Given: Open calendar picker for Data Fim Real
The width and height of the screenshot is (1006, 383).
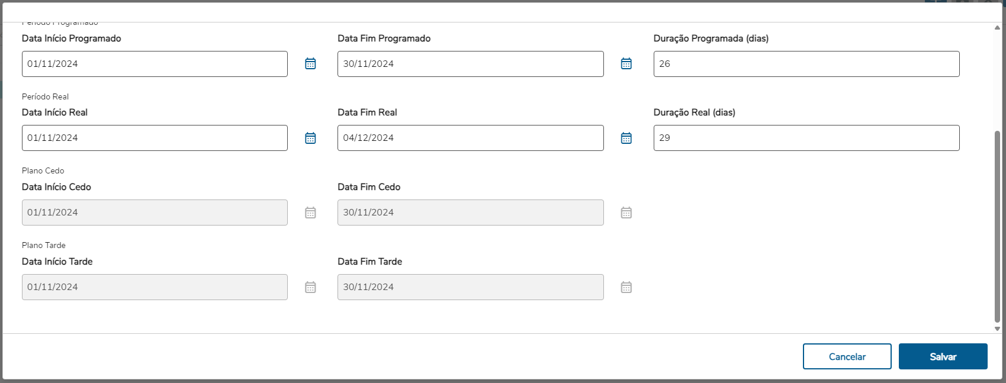Looking at the screenshot, I should 626,138.
